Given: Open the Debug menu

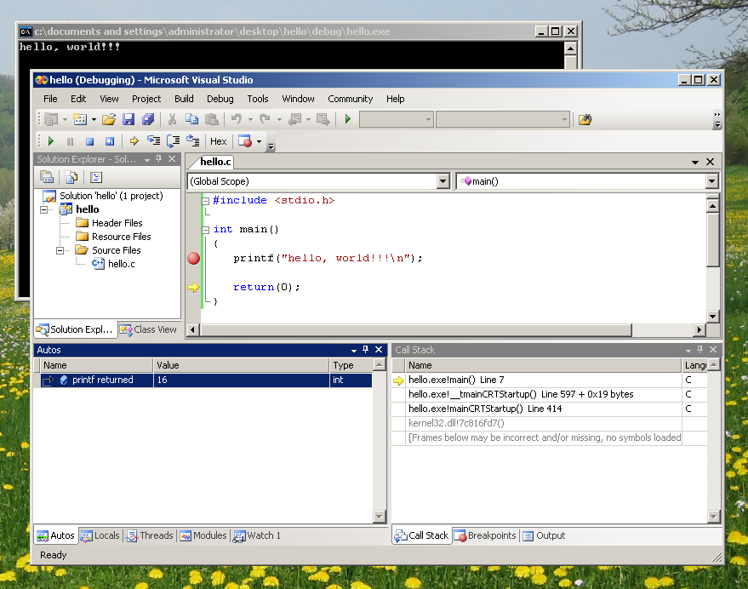Looking at the screenshot, I should click(220, 99).
